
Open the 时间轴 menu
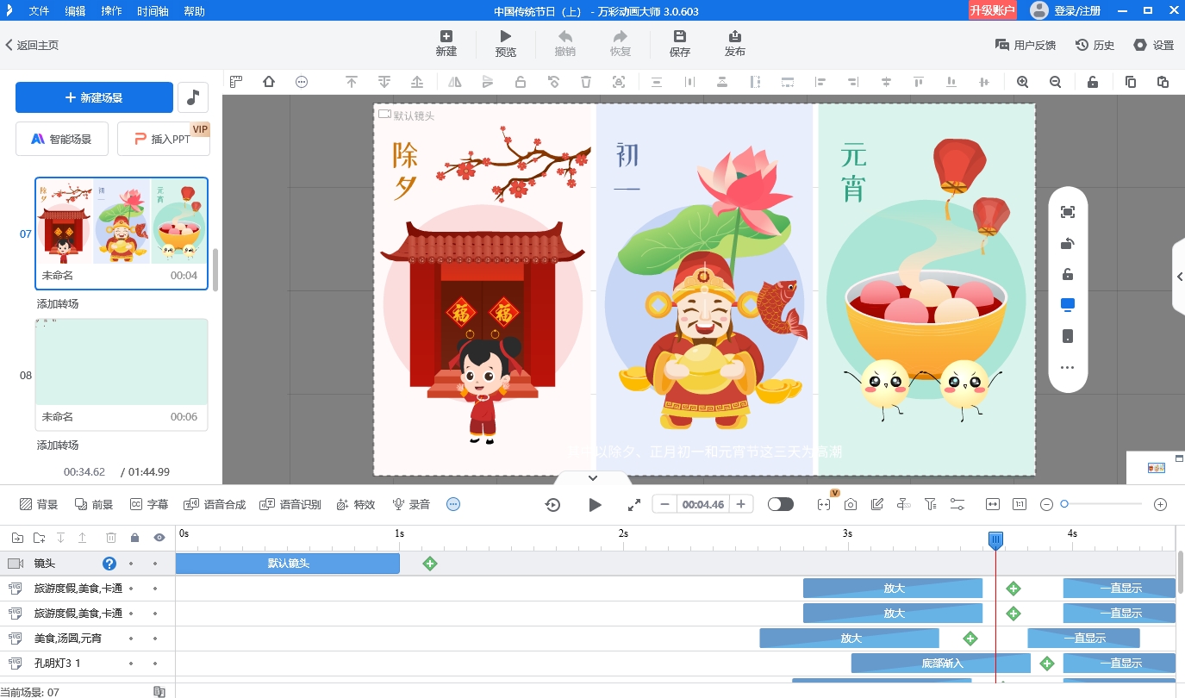click(153, 11)
